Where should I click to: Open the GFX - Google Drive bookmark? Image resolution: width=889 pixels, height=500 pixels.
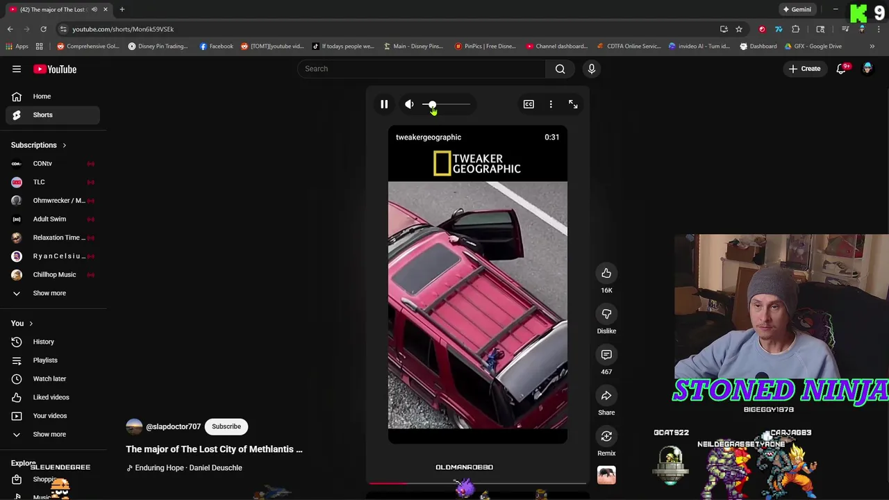click(812, 47)
